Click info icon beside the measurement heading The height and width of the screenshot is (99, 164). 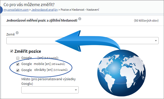tap(80, 19)
